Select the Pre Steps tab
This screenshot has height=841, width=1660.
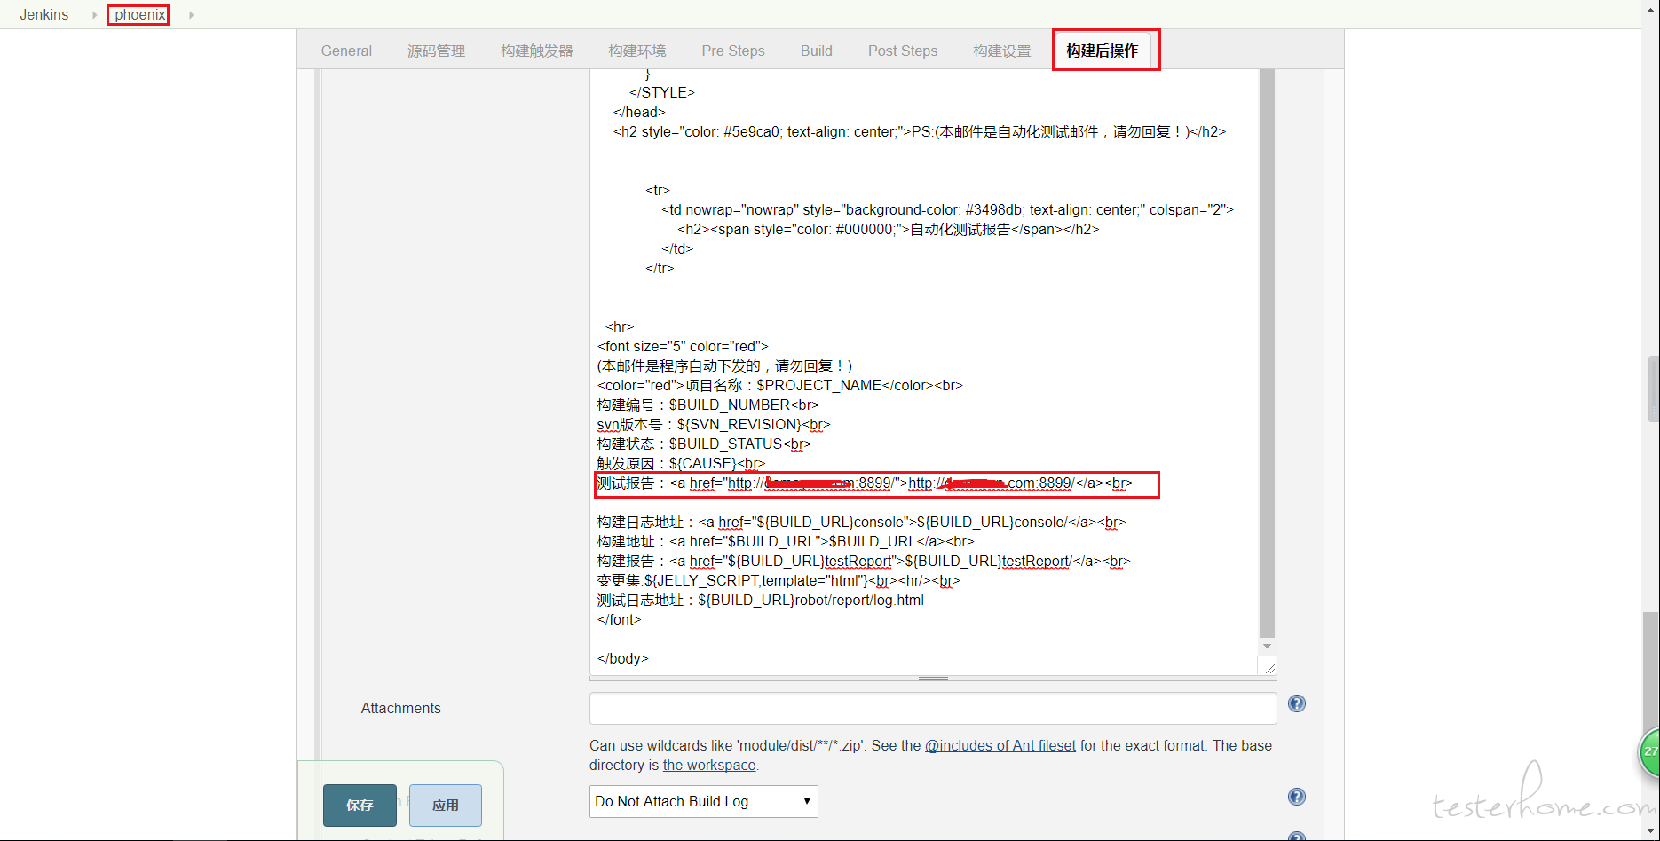(x=732, y=51)
